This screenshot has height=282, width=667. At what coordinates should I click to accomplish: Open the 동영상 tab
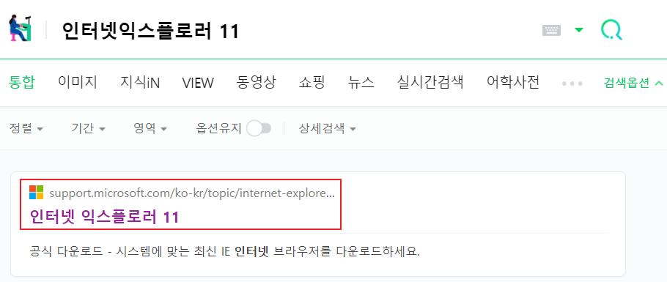[256, 82]
